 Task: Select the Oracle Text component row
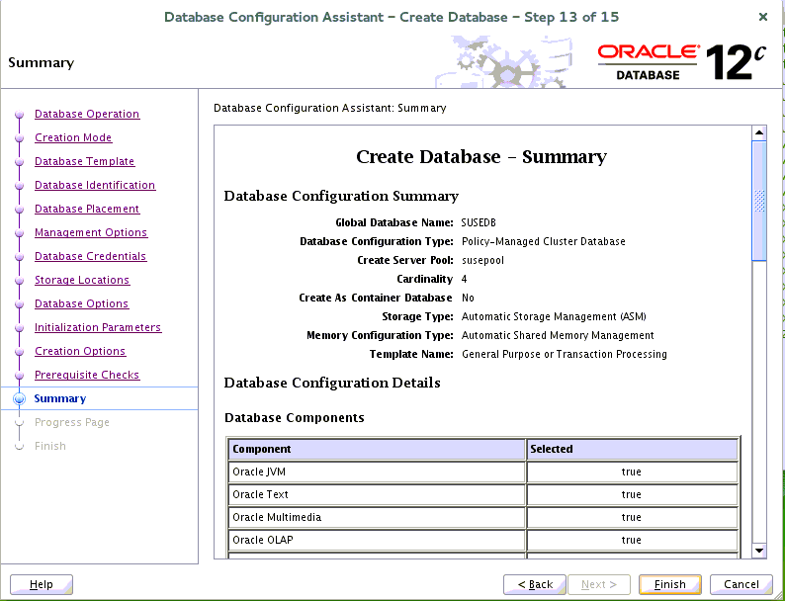(x=483, y=494)
